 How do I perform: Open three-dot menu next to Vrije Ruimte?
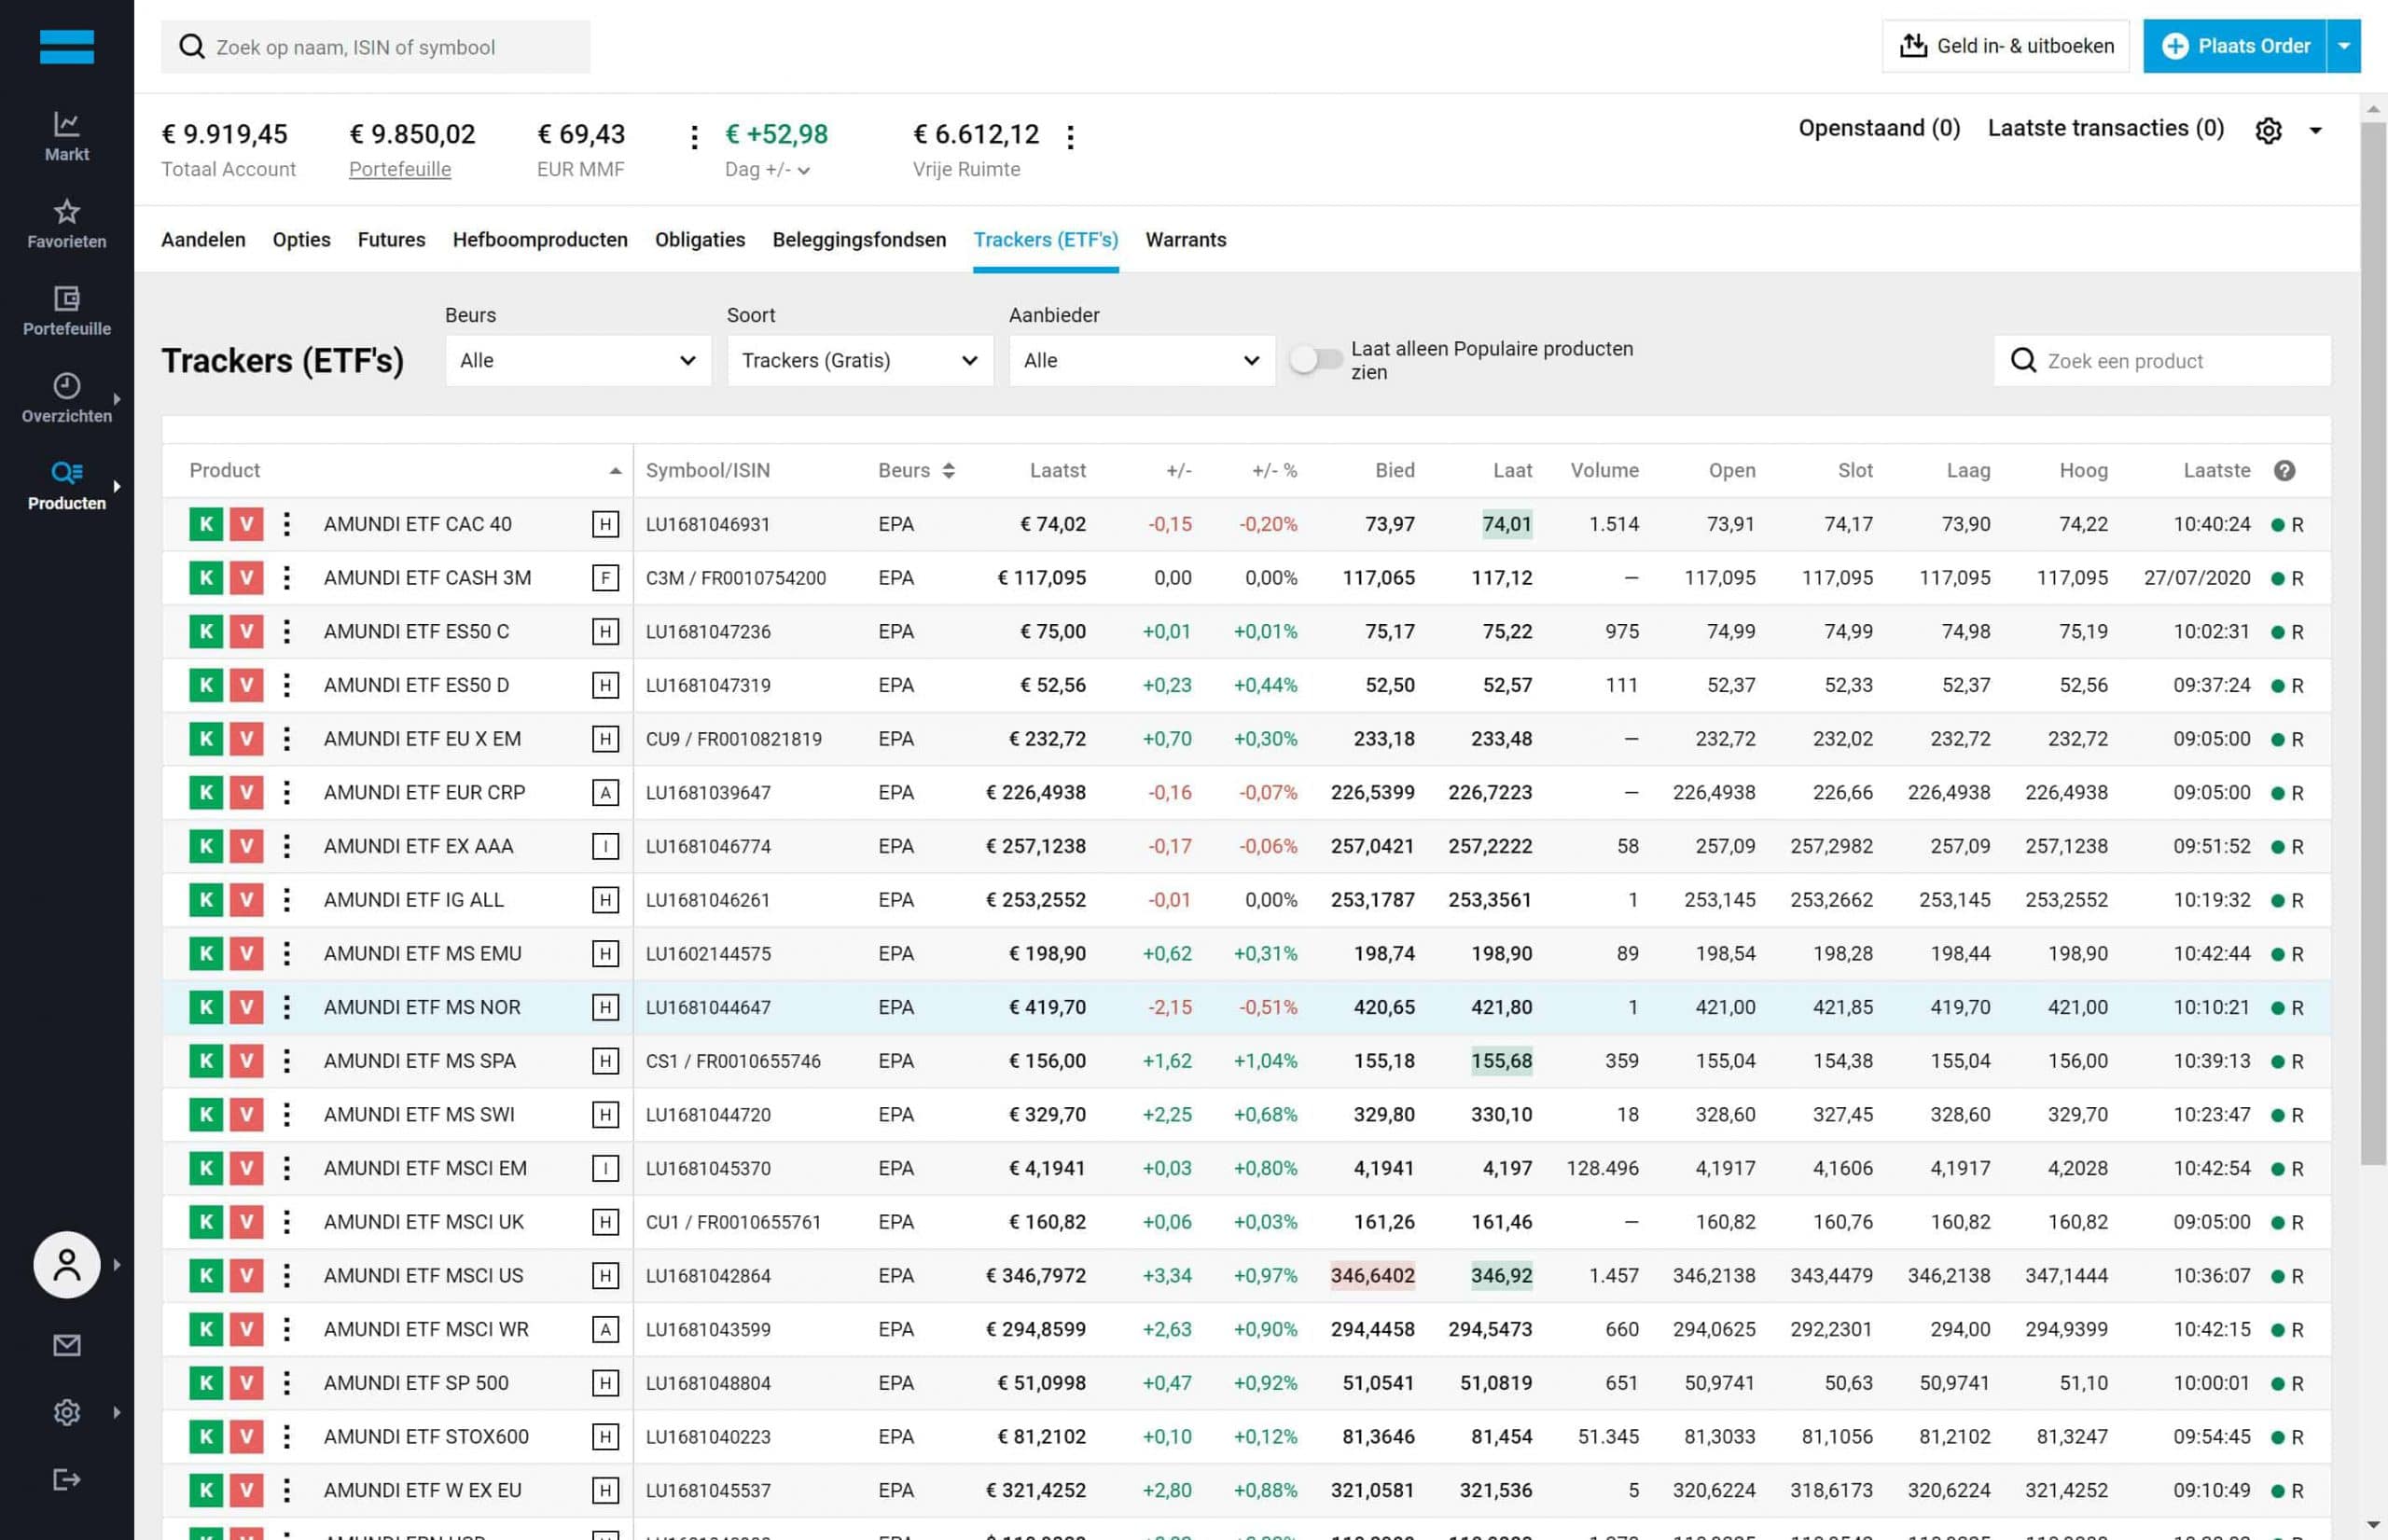click(1070, 137)
